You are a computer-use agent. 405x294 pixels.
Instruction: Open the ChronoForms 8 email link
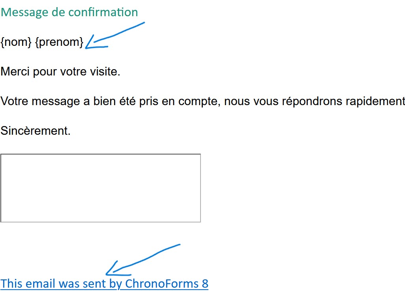(x=104, y=284)
